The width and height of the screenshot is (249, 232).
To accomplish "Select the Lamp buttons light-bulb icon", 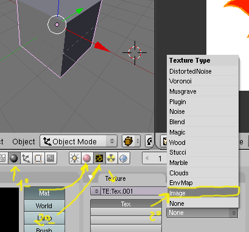I will click(x=75, y=158).
